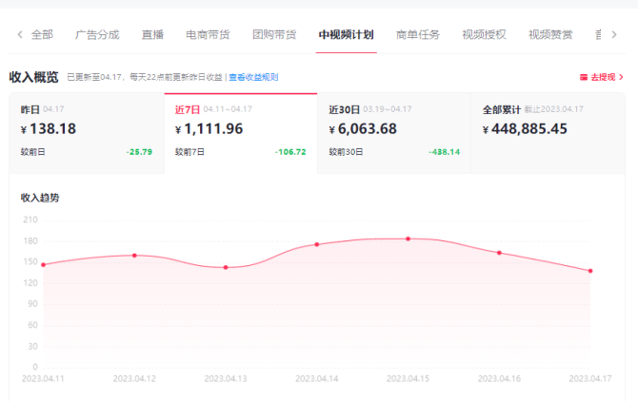Click the chart point for 2023.04.11

click(x=44, y=265)
